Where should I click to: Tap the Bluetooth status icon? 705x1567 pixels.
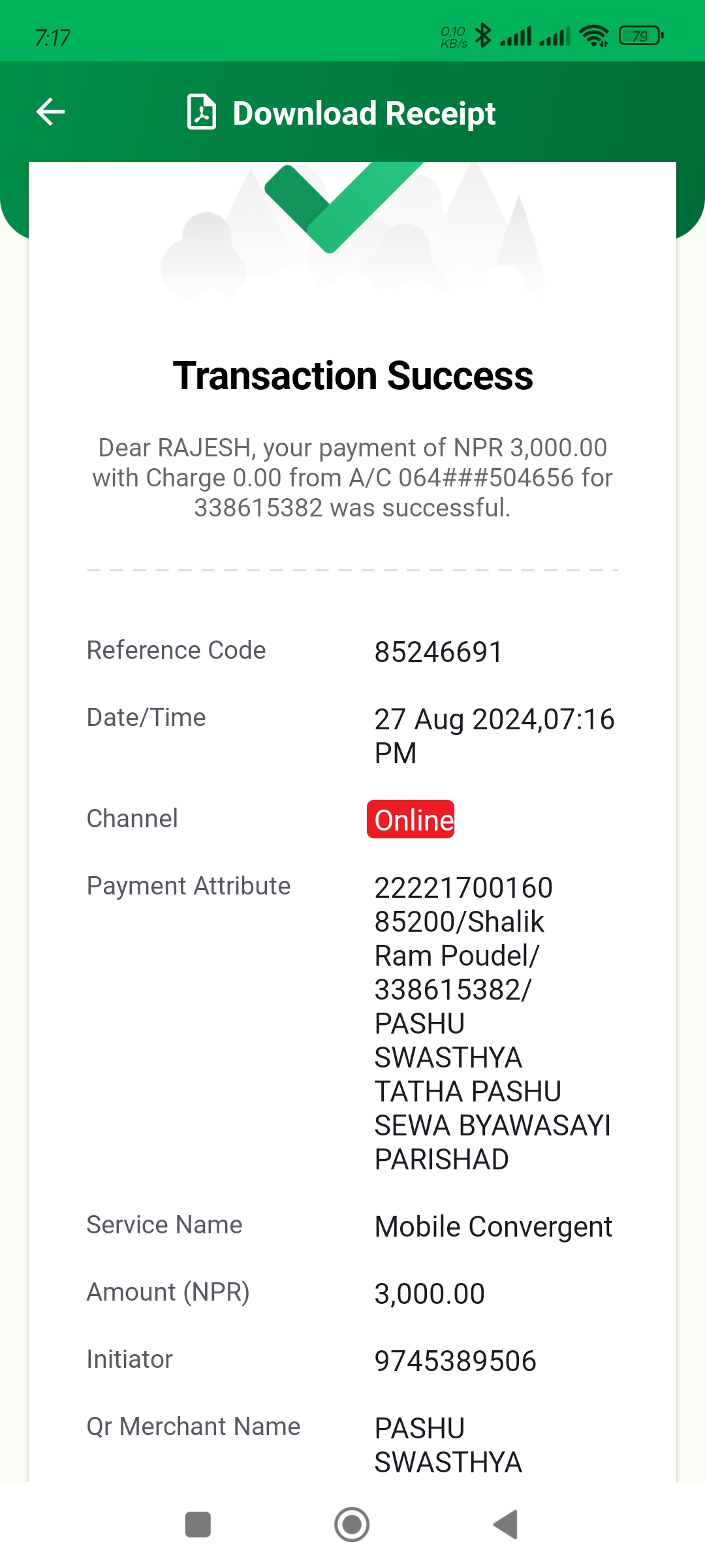click(x=483, y=35)
